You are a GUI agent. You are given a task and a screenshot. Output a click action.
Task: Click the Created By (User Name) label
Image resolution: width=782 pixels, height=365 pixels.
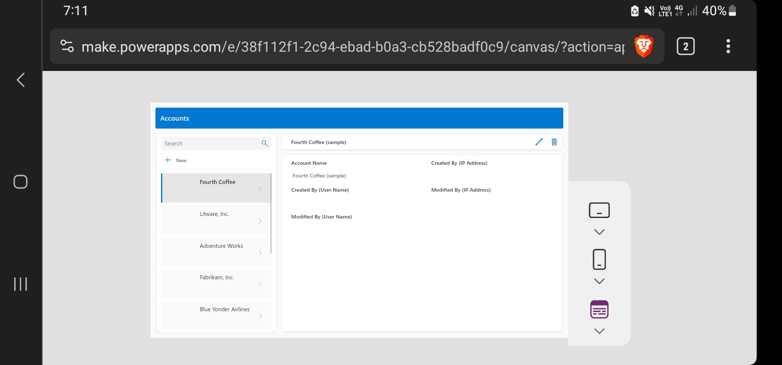coord(320,190)
